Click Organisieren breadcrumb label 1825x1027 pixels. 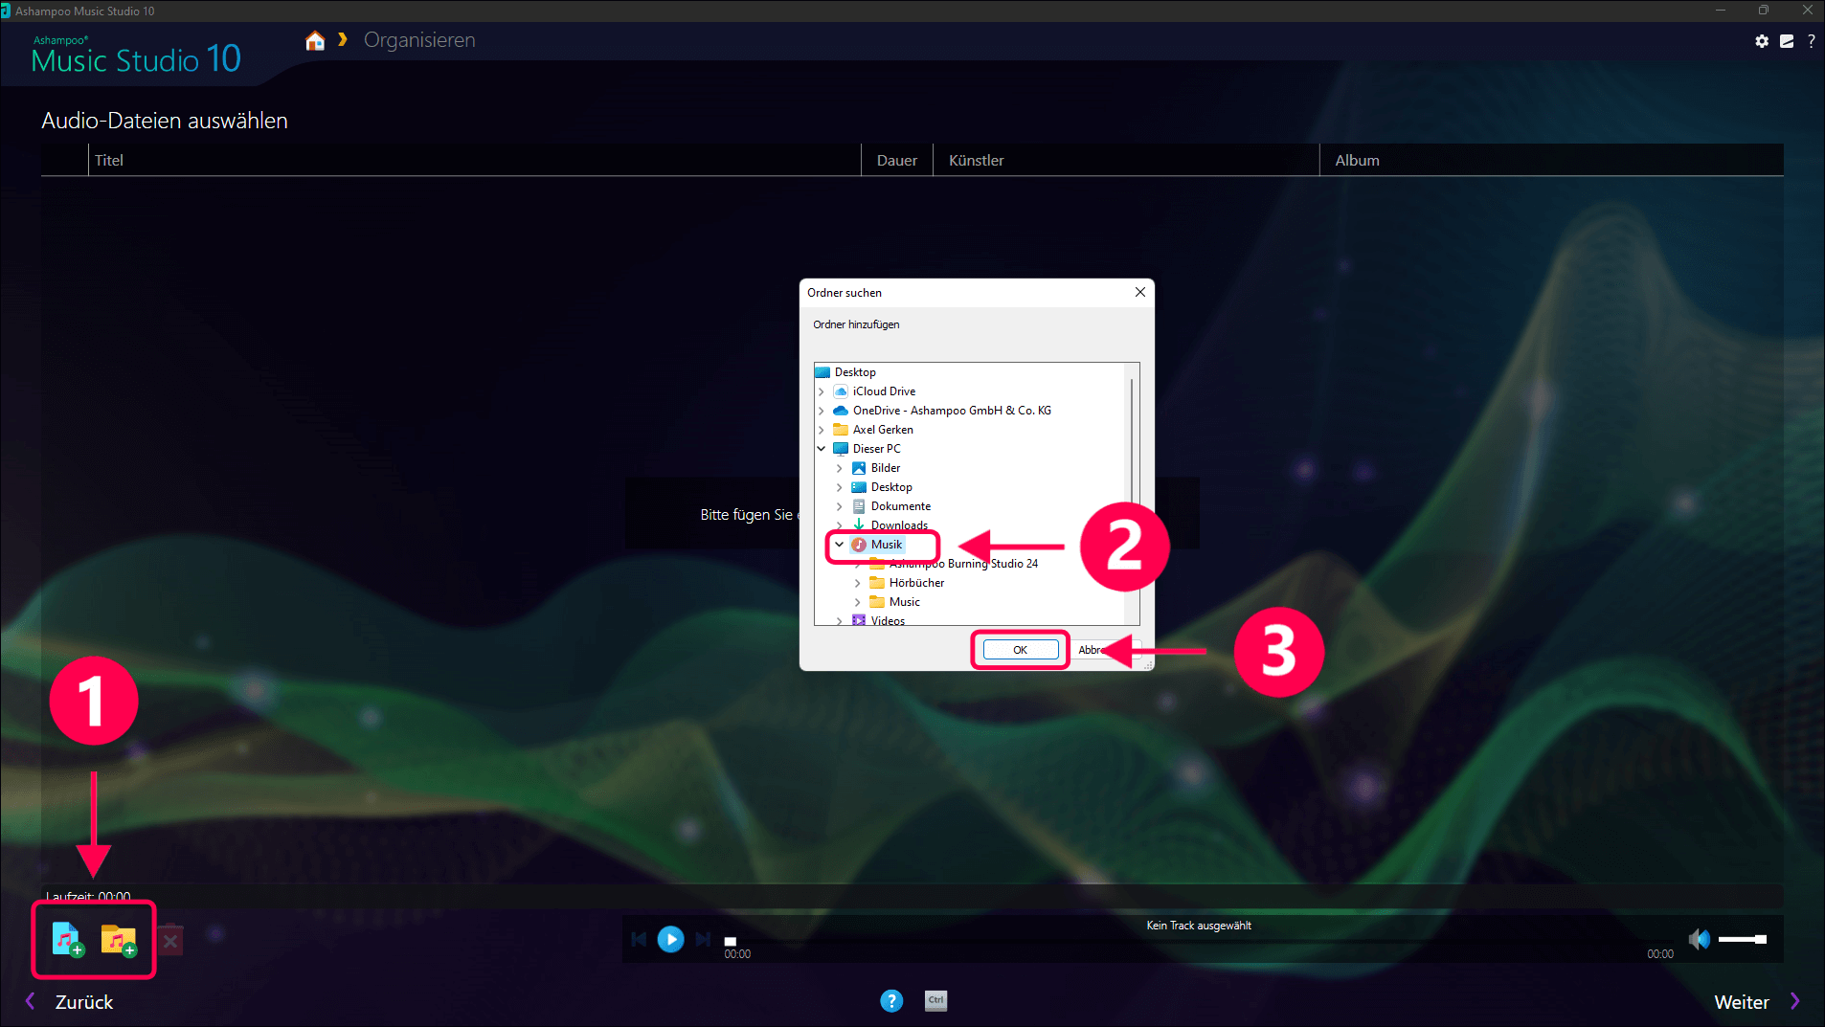419,40
